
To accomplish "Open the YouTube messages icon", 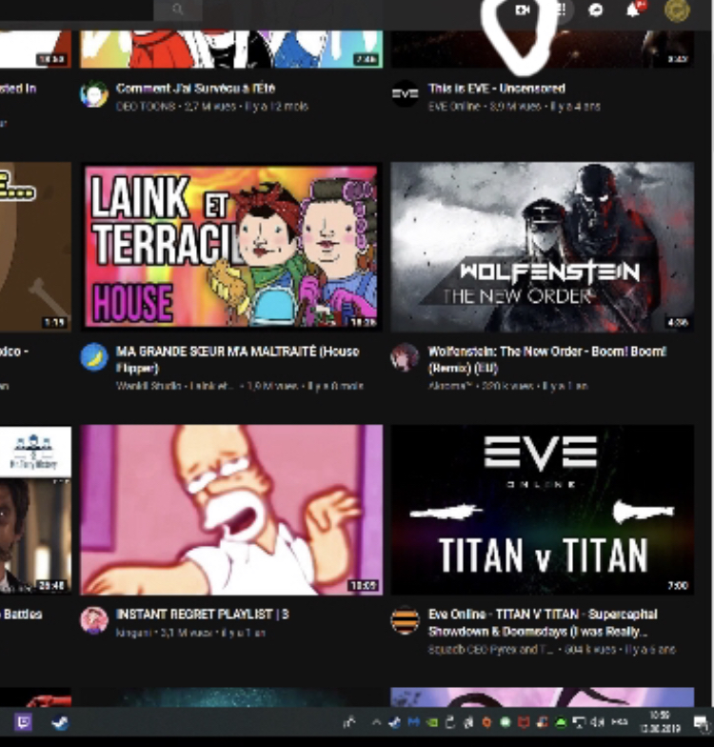I will coord(596,10).
